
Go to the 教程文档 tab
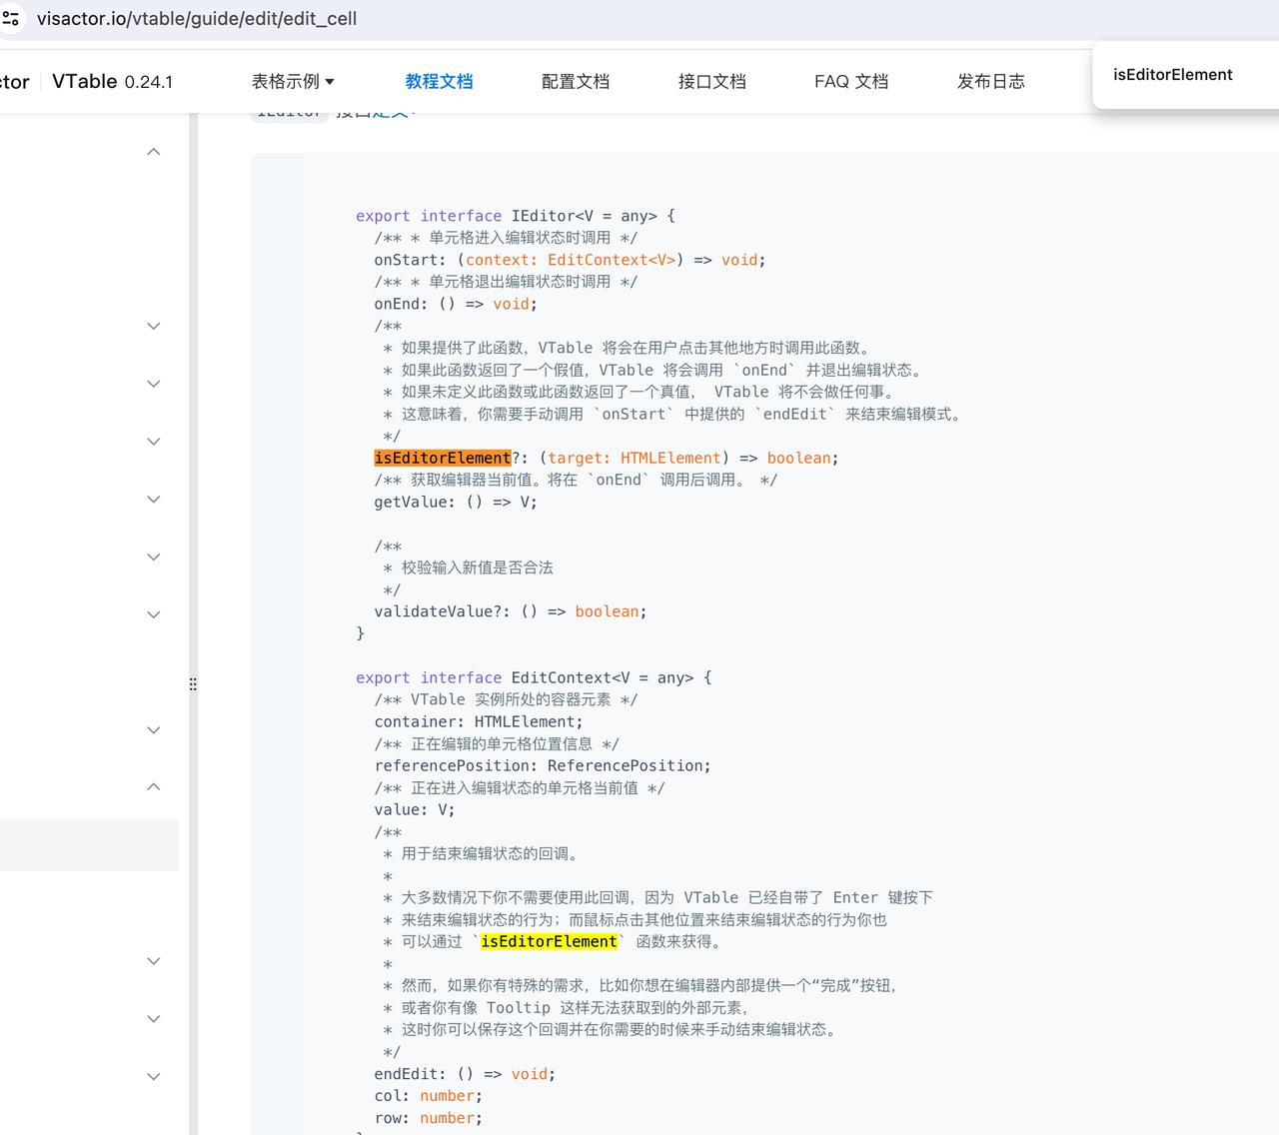(439, 82)
